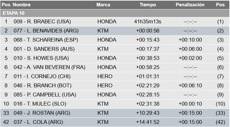Click the +00:10:00 penalty for Schareina
This screenshot has height=127, width=230.
pyautogui.click(x=190, y=40)
